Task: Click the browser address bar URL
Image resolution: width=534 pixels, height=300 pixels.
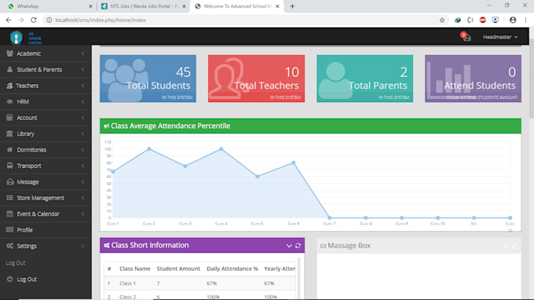Action: click(101, 20)
